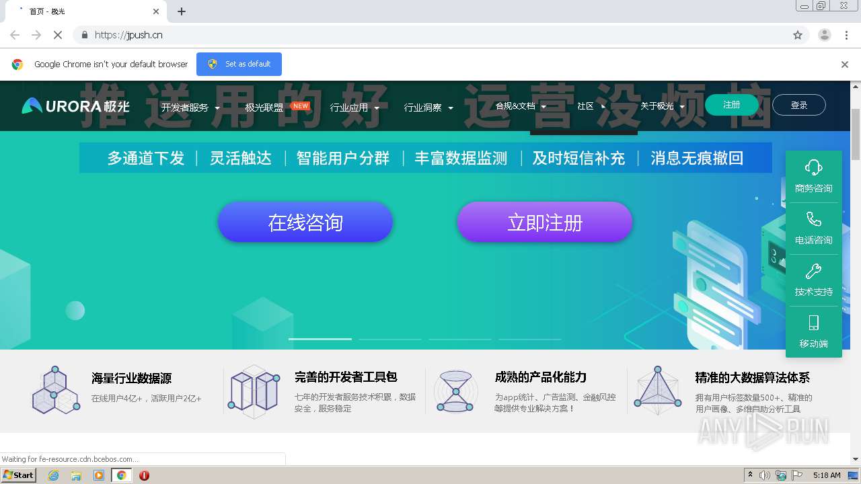Select the first carousel slide indicator
861x484 pixels.
[320, 339]
